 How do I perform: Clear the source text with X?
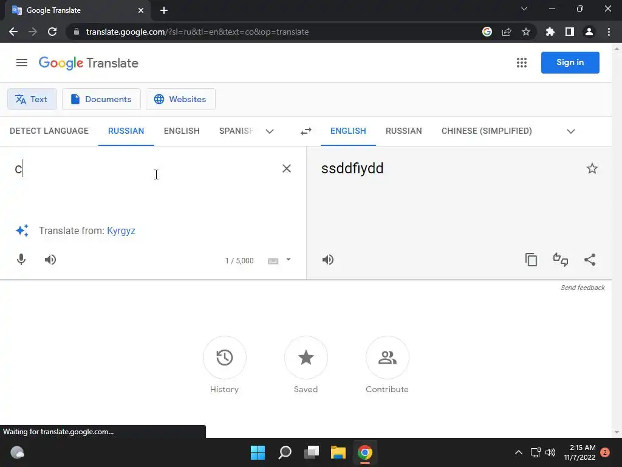click(x=287, y=168)
